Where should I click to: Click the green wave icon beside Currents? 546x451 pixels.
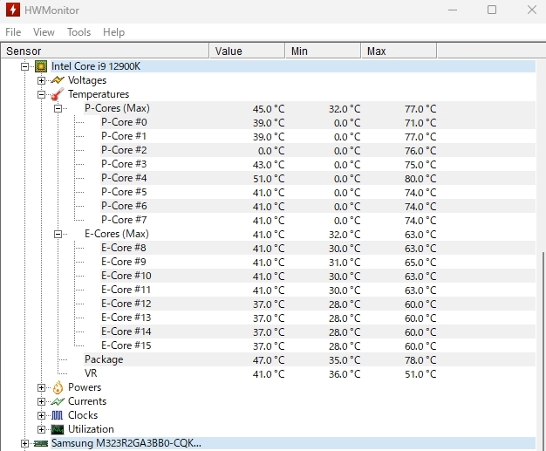[58, 401]
